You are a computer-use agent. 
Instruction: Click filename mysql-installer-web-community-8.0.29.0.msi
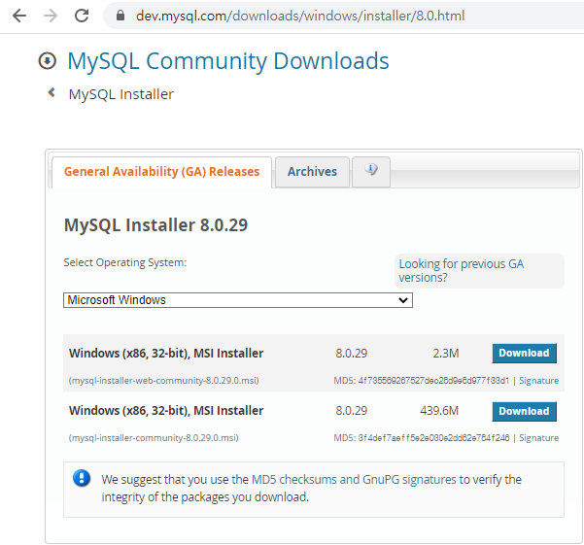(164, 381)
